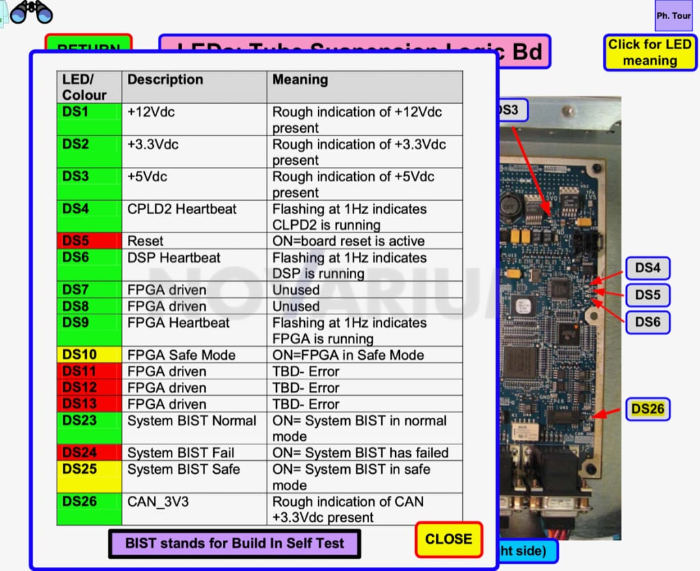The image size is (700, 571).
Task: Click the partially hidden RETURN button
Action: point(88,43)
